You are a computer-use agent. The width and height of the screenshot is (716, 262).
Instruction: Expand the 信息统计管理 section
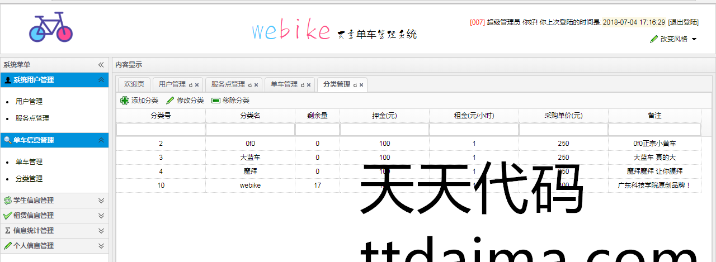101,231
